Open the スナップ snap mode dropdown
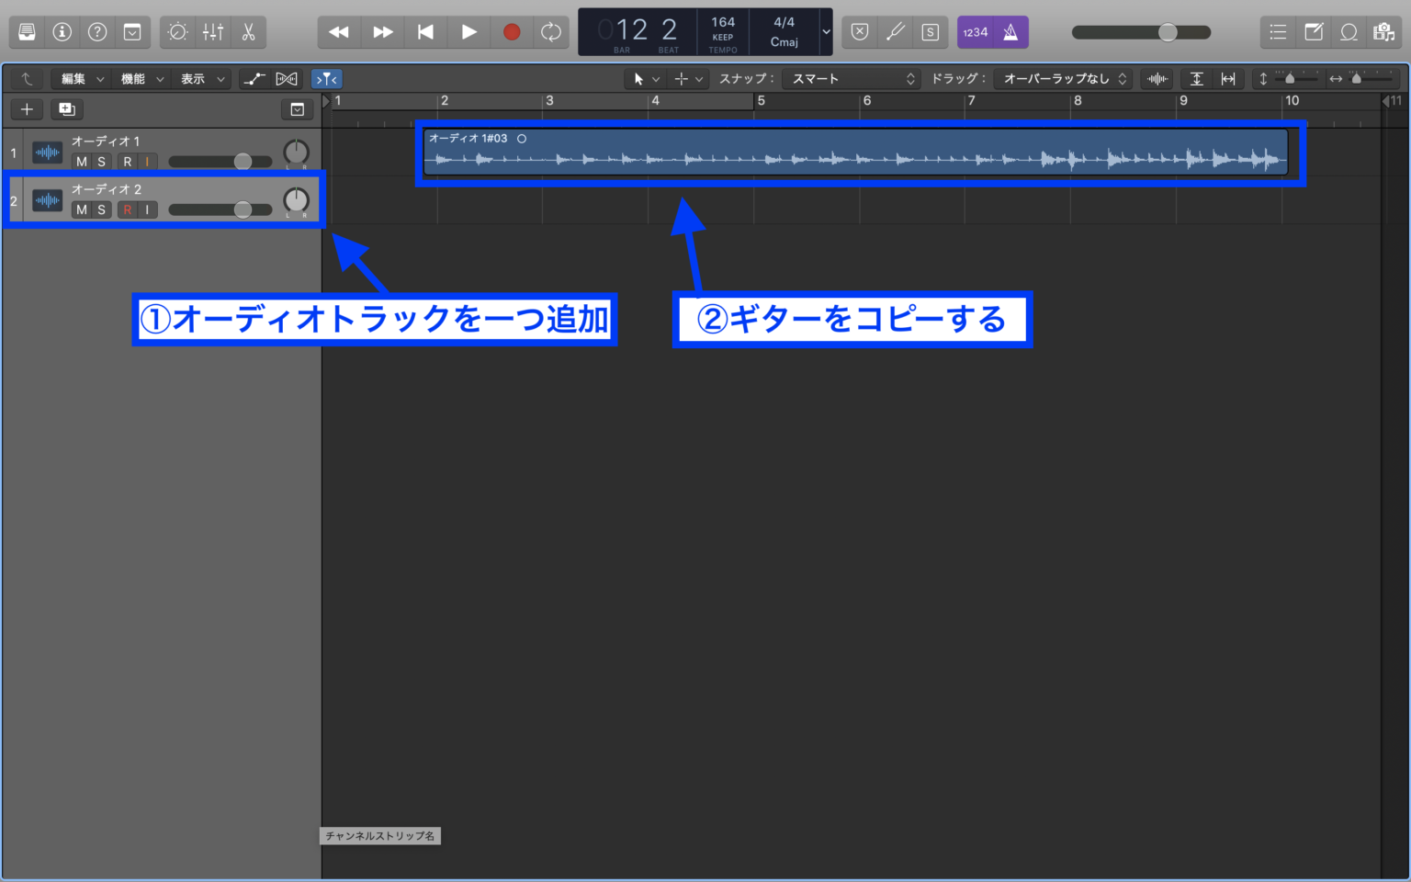 coord(850,78)
